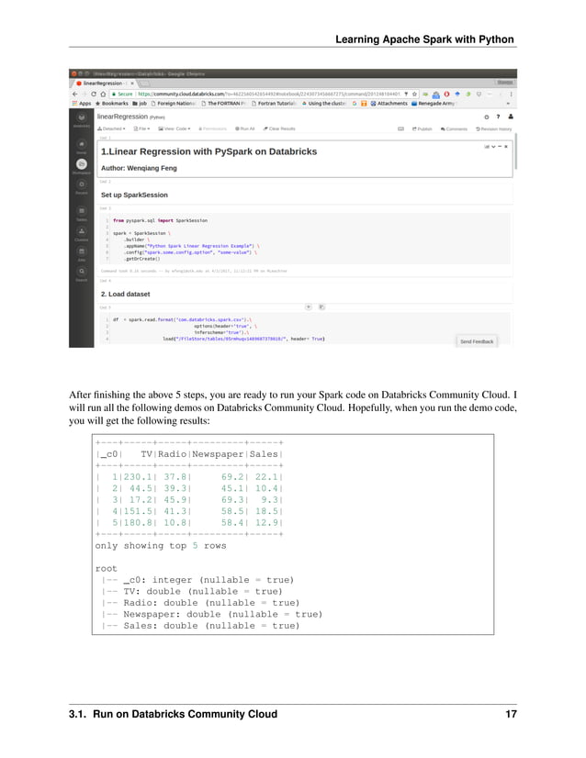Open Clusters in the Databricks sidebar
This screenshot has height=758, width=586.
82,231
